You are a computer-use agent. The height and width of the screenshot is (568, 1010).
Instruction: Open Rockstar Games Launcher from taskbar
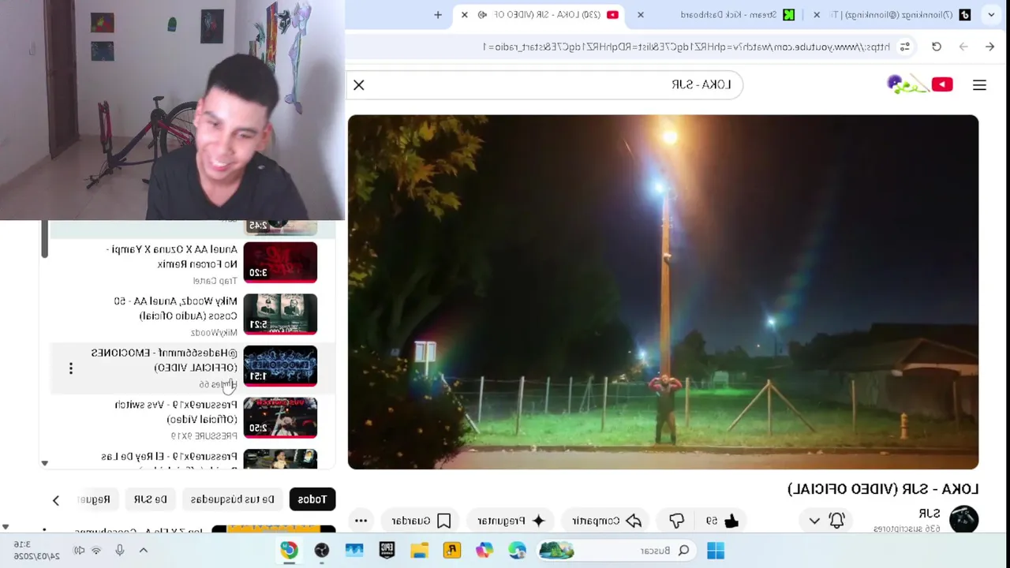pos(451,551)
